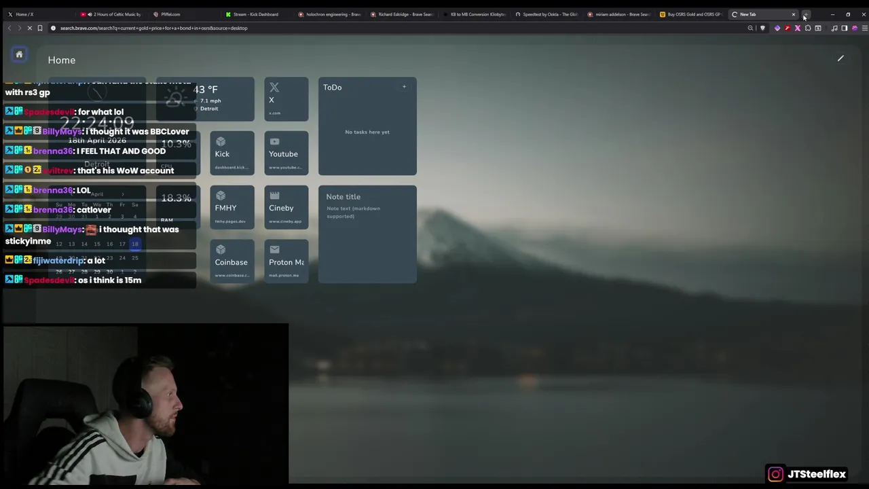
Task: Open the Brave Shields lion icon
Action: pyautogui.click(x=762, y=28)
